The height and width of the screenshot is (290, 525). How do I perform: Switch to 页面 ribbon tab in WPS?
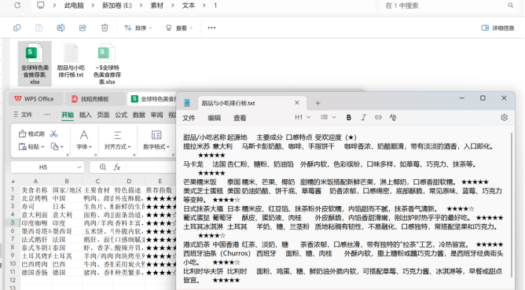click(103, 115)
